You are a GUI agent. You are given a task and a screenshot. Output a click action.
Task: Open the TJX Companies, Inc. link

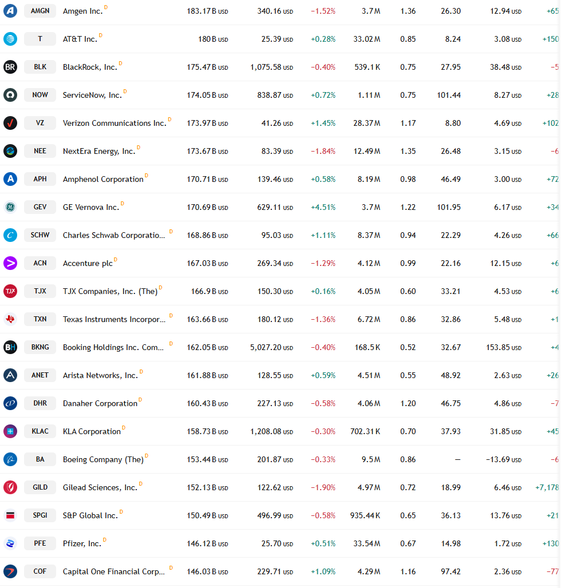110,291
